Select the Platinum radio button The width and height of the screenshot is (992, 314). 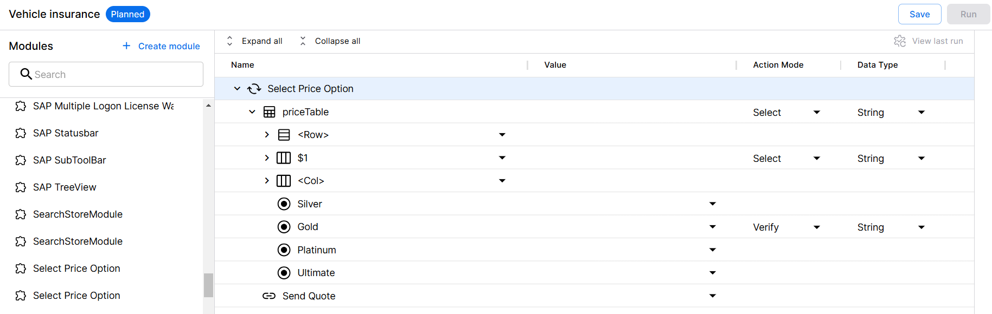[284, 250]
